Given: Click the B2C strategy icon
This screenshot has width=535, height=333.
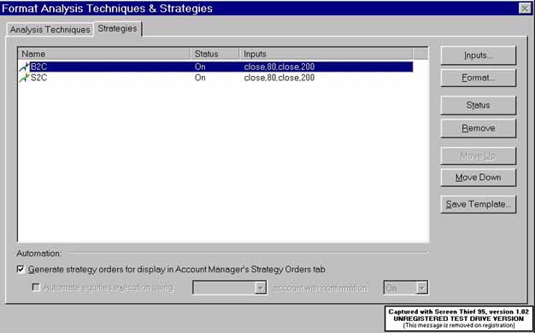Looking at the screenshot, I should tap(25, 67).
